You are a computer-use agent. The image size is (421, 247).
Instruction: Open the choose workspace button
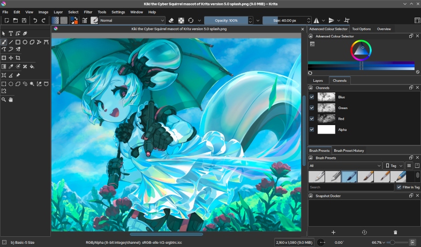[x=417, y=20]
